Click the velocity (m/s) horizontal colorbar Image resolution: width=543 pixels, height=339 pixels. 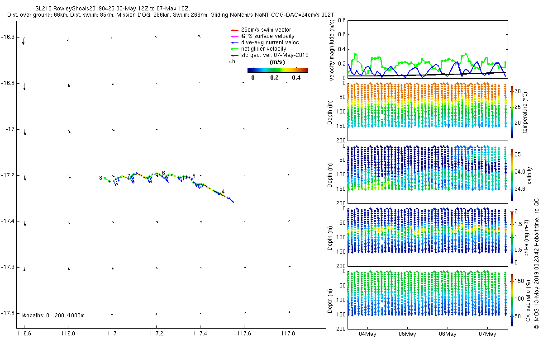[x=278, y=70]
